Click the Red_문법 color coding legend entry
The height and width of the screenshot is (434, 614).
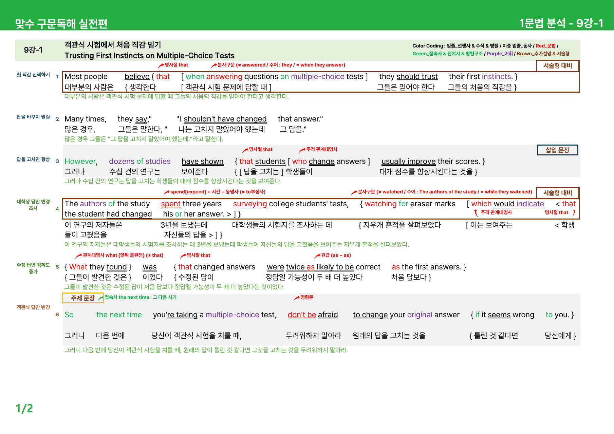tap(545, 46)
